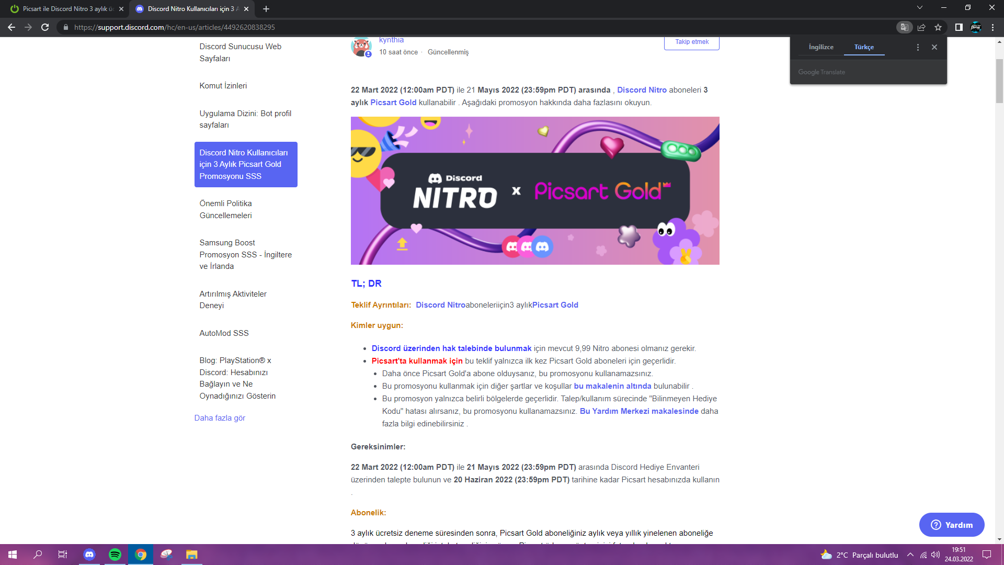1004x565 pixels.
Task: Click the Windows Search icon
Action: [37, 555]
